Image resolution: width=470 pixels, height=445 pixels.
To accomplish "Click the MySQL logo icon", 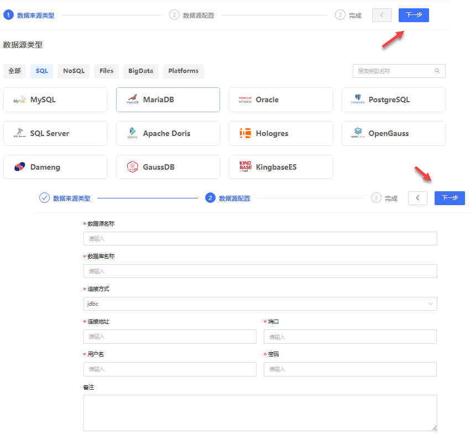I will coord(19,100).
